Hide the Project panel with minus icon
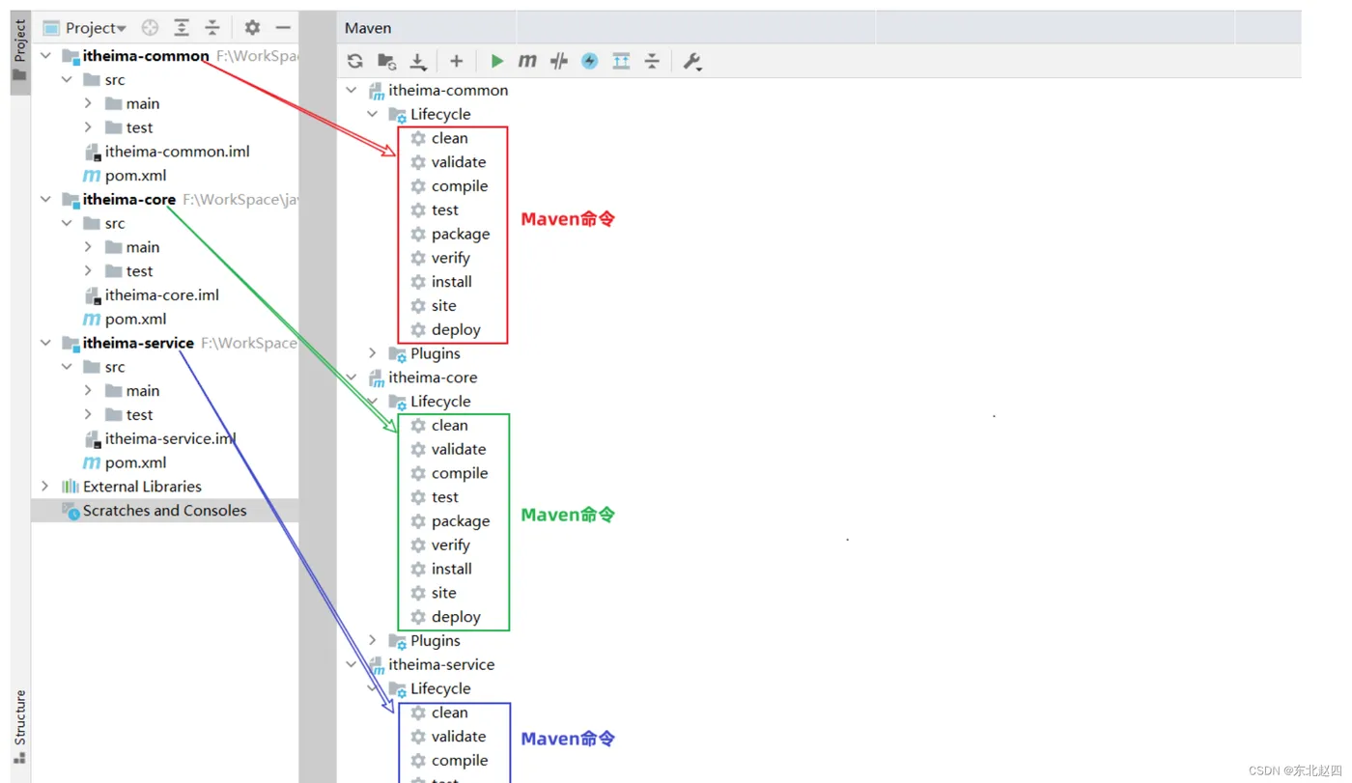1352x783 pixels. coord(283,28)
